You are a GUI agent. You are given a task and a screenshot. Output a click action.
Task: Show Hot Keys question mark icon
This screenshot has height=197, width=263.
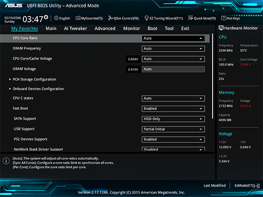click(x=223, y=18)
